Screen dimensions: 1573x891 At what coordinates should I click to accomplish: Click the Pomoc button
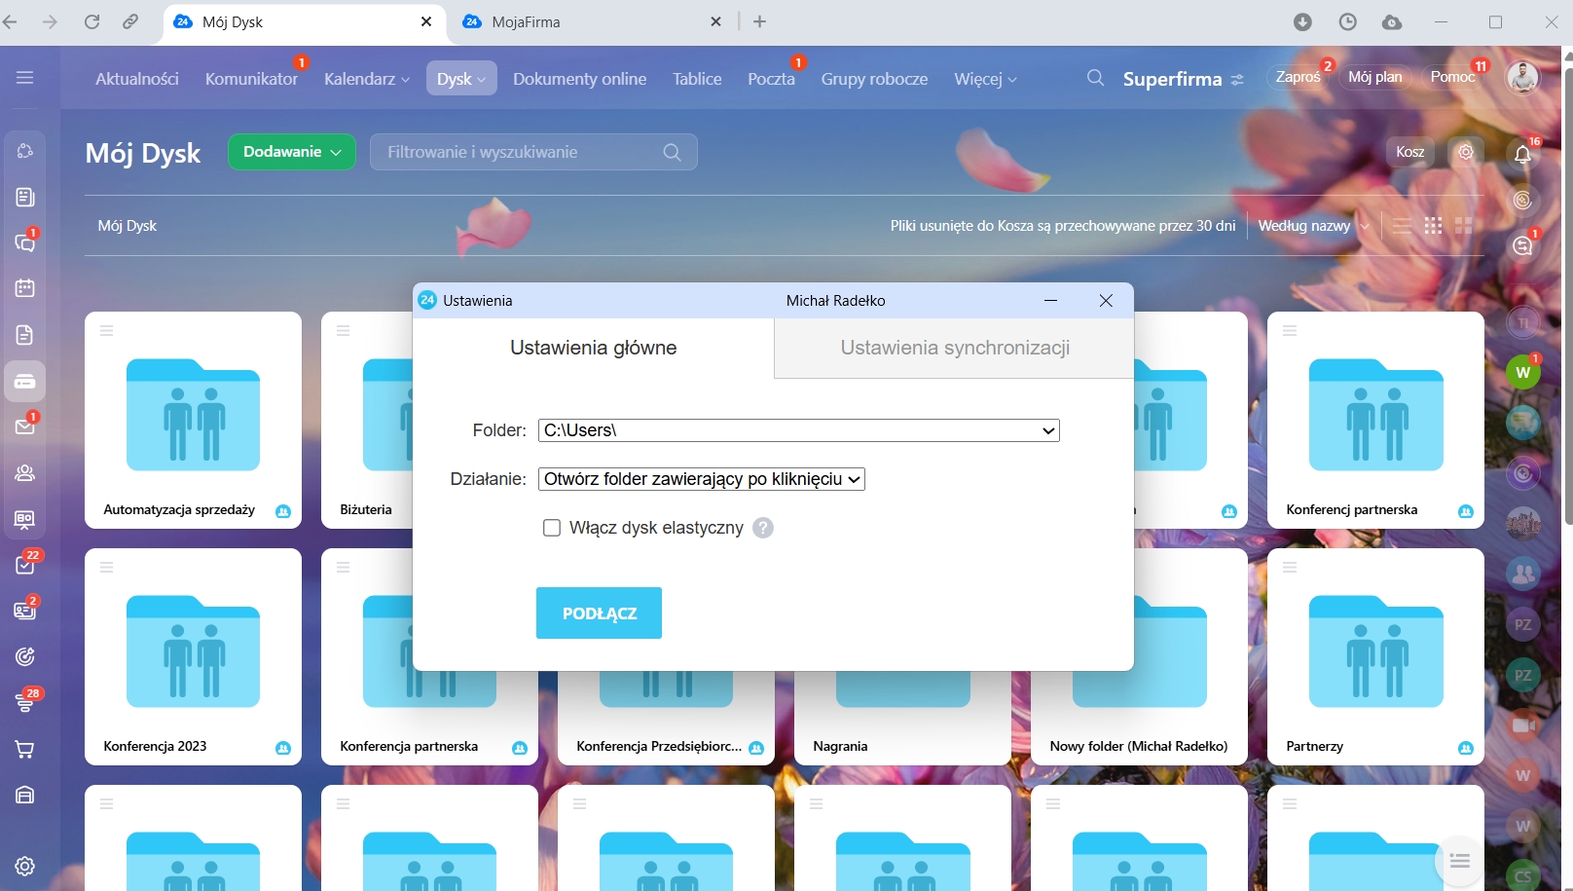click(1452, 77)
